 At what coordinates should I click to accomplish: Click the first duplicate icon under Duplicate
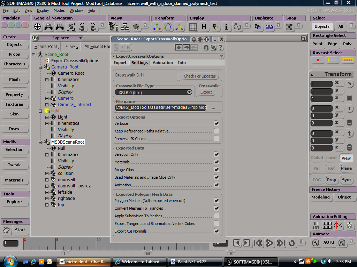point(258,27)
